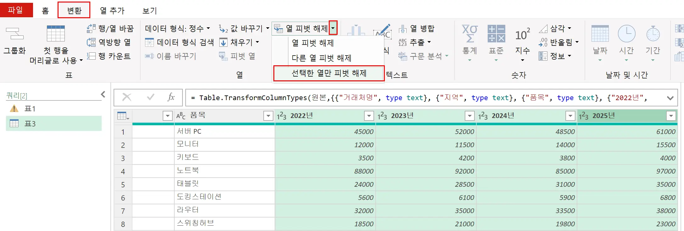The height and width of the screenshot is (231, 684).
Task: Click 시간 time clock icon
Action: click(x=626, y=34)
